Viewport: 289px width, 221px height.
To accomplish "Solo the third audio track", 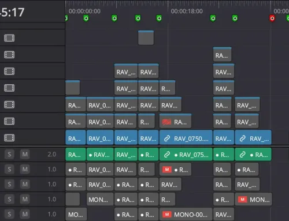I will tap(9, 184).
